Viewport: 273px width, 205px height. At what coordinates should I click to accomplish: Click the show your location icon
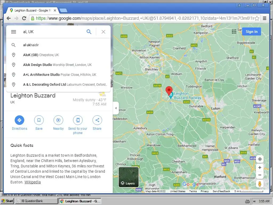(260, 159)
